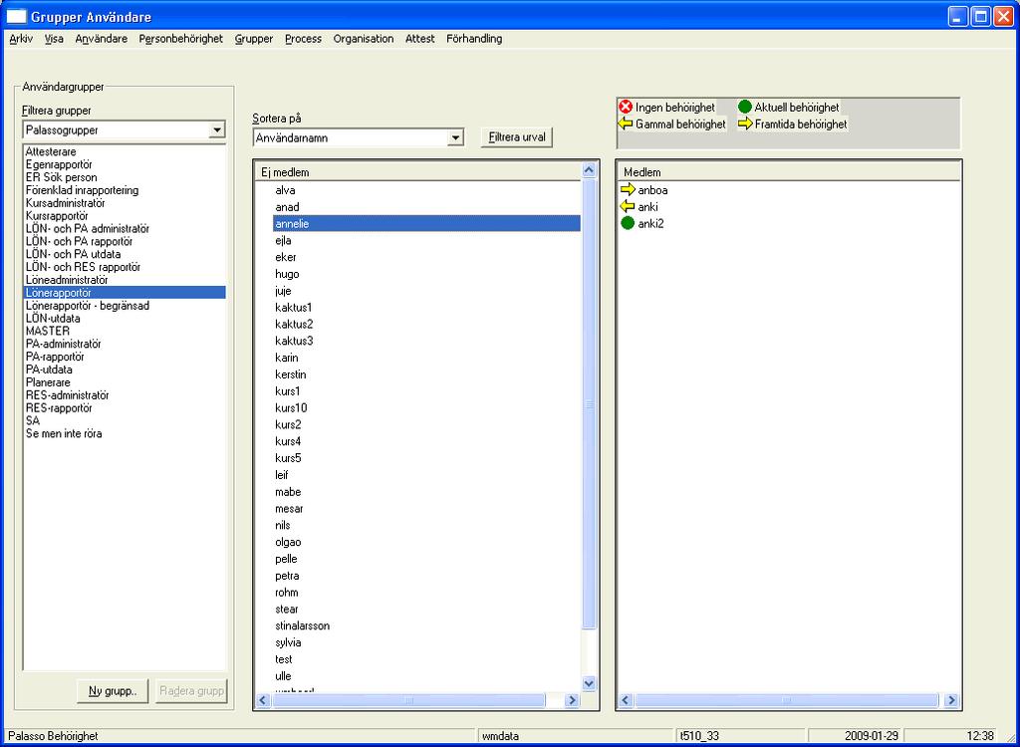Click the Framtida behörighet arrow legend icon
The height and width of the screenshot is (747, 1020).
tap(745, 124)
